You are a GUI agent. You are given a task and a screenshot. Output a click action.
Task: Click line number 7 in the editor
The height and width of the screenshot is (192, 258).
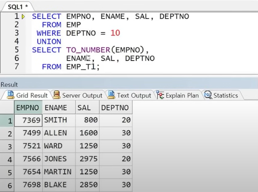17,67
